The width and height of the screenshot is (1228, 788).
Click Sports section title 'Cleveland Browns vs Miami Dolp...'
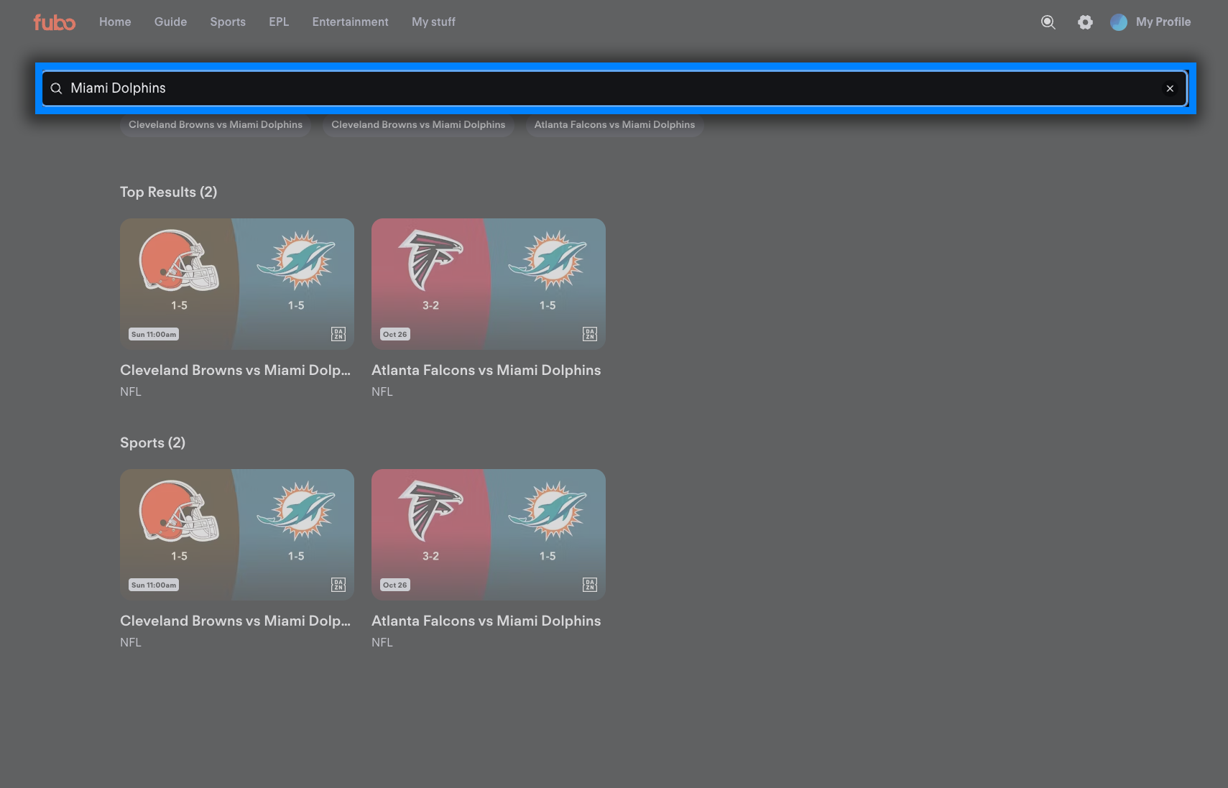(235, 621)
